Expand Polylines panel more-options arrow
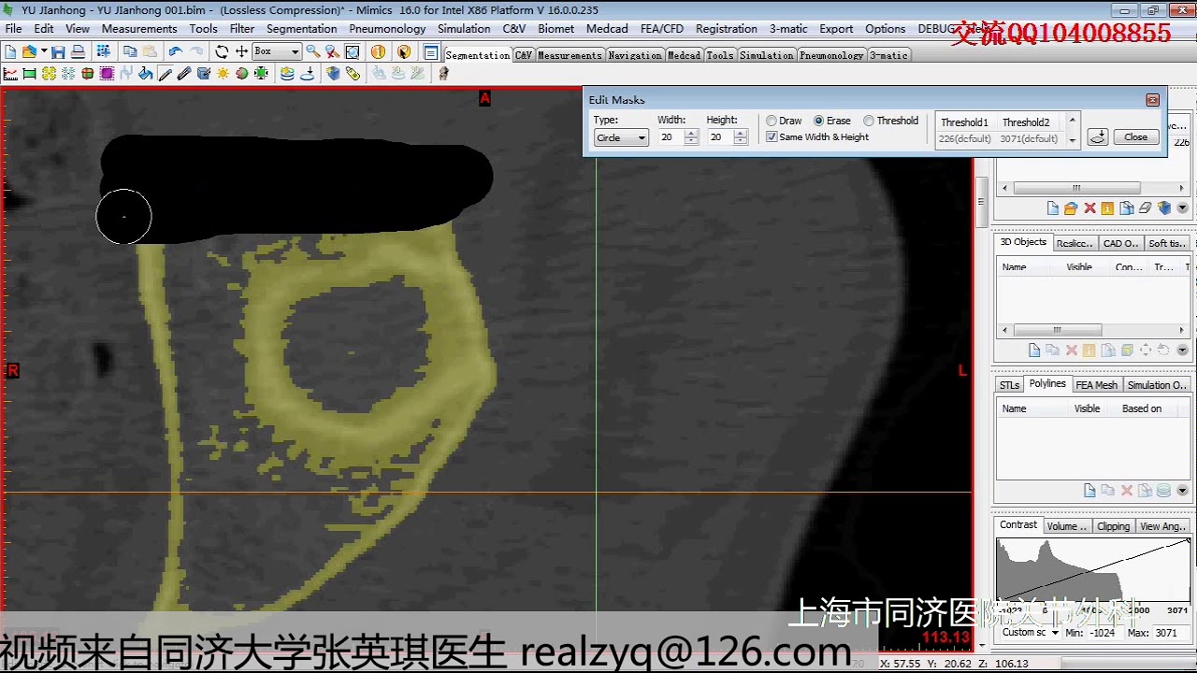The image size is (1197, 673). coord(1182,490)
